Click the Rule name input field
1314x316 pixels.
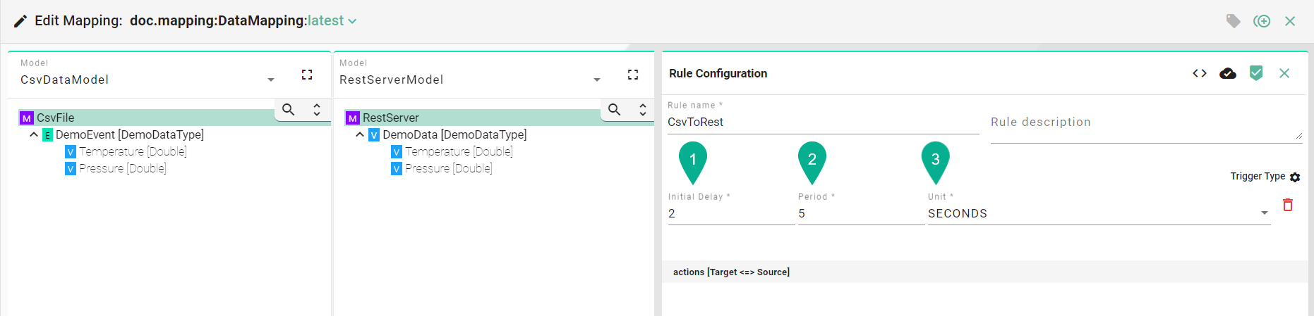pos(822,122)
